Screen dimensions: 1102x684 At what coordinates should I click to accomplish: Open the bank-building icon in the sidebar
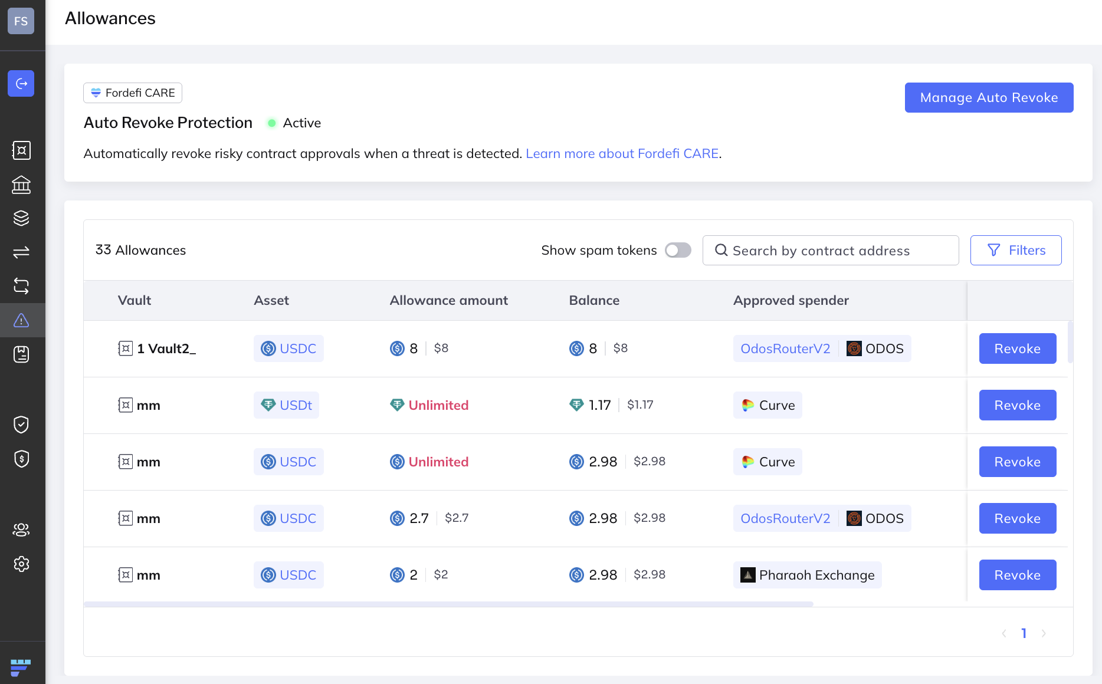click(x=21, y=185)
